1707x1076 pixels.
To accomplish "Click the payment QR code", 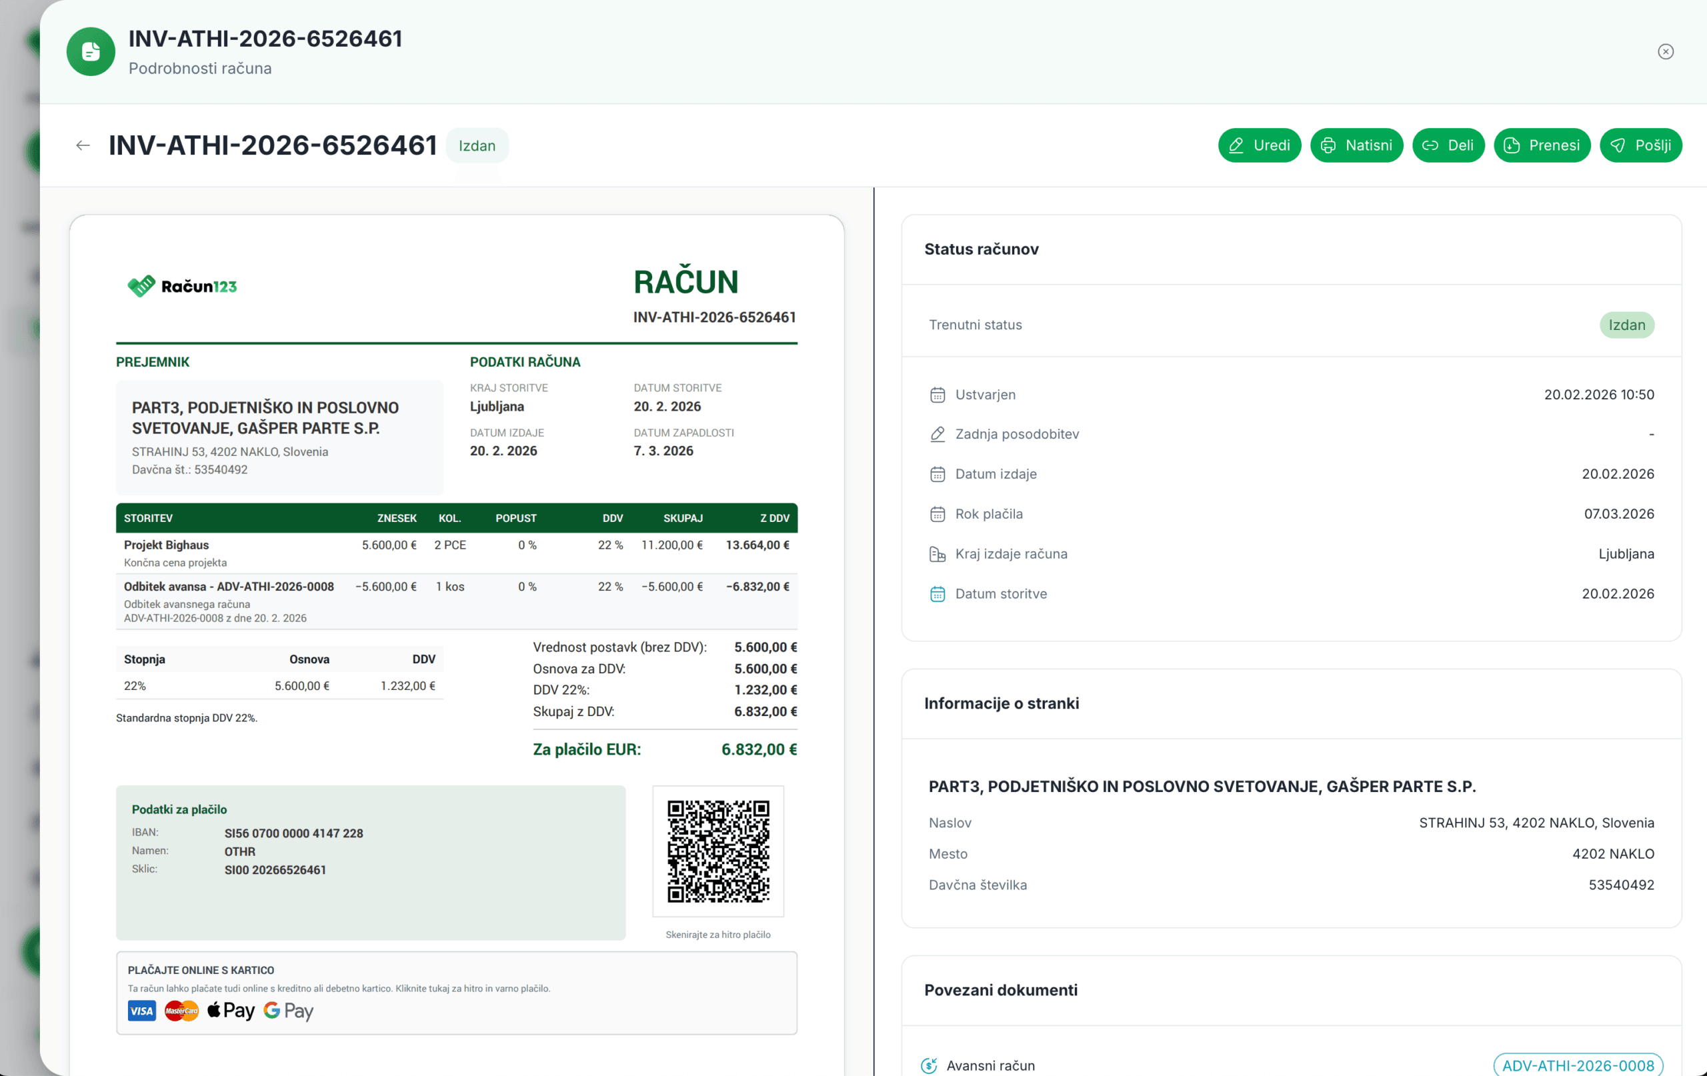I will coord(717,851).
